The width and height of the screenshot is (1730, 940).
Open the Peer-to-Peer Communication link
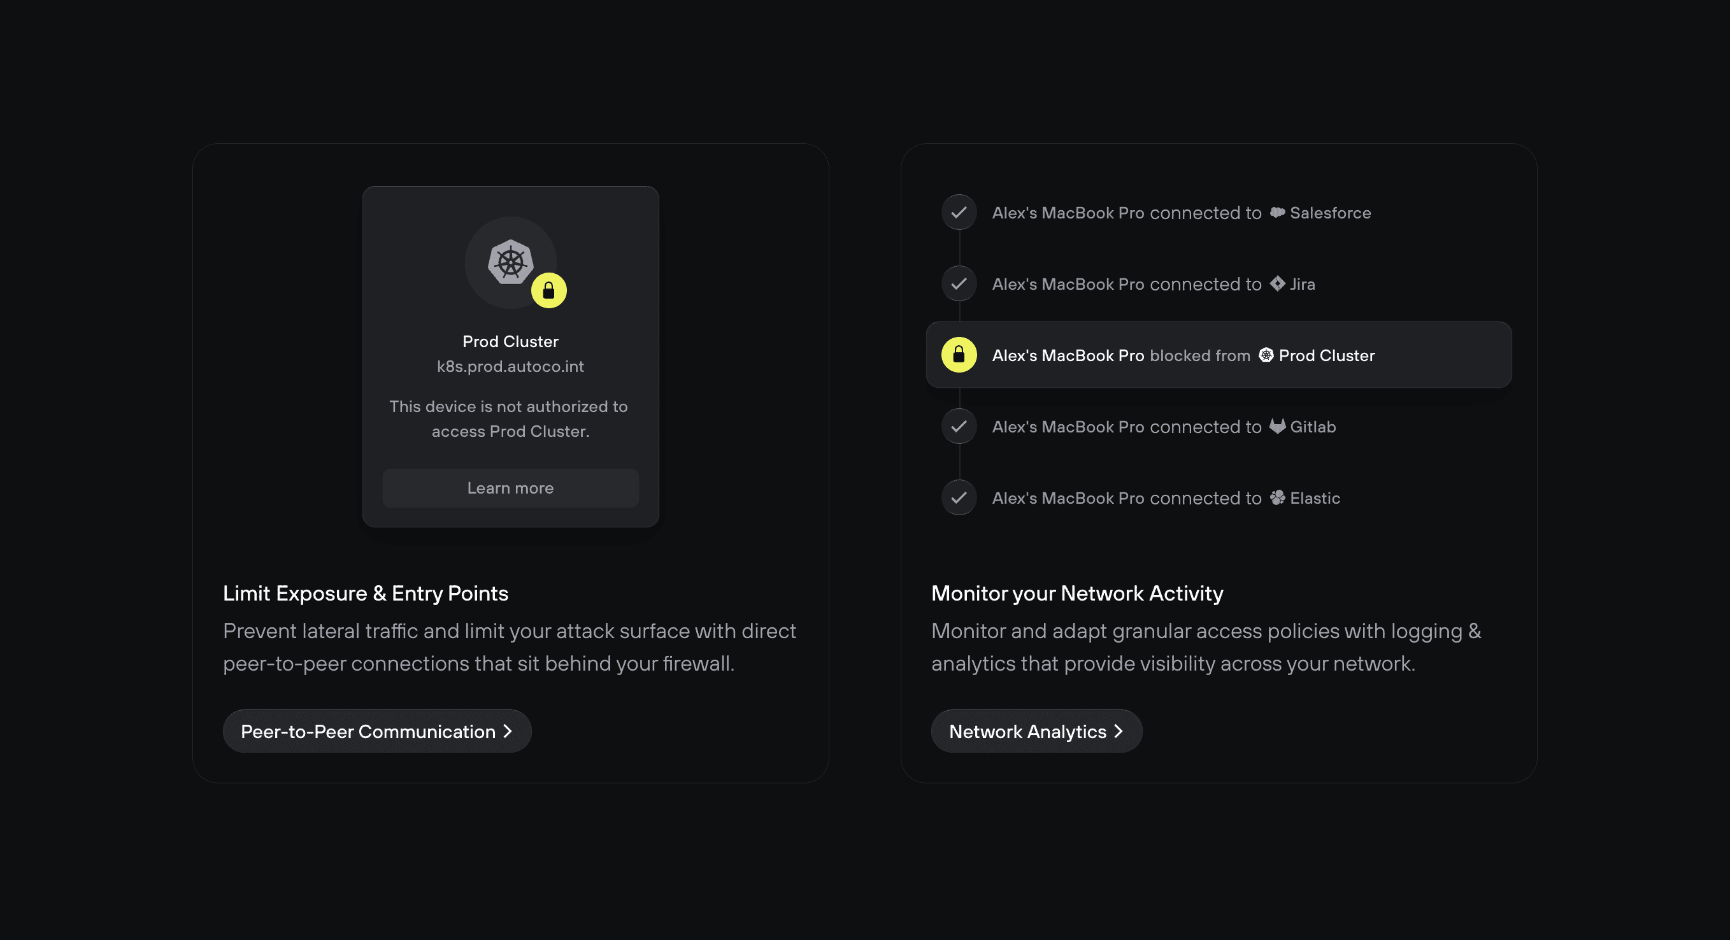(376, 731)
